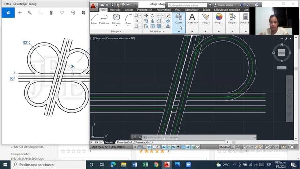Screen dimensions: 300x169
Task: Click the Hatch tool in Dibujo panel
Action: click(x=136, y=26)
